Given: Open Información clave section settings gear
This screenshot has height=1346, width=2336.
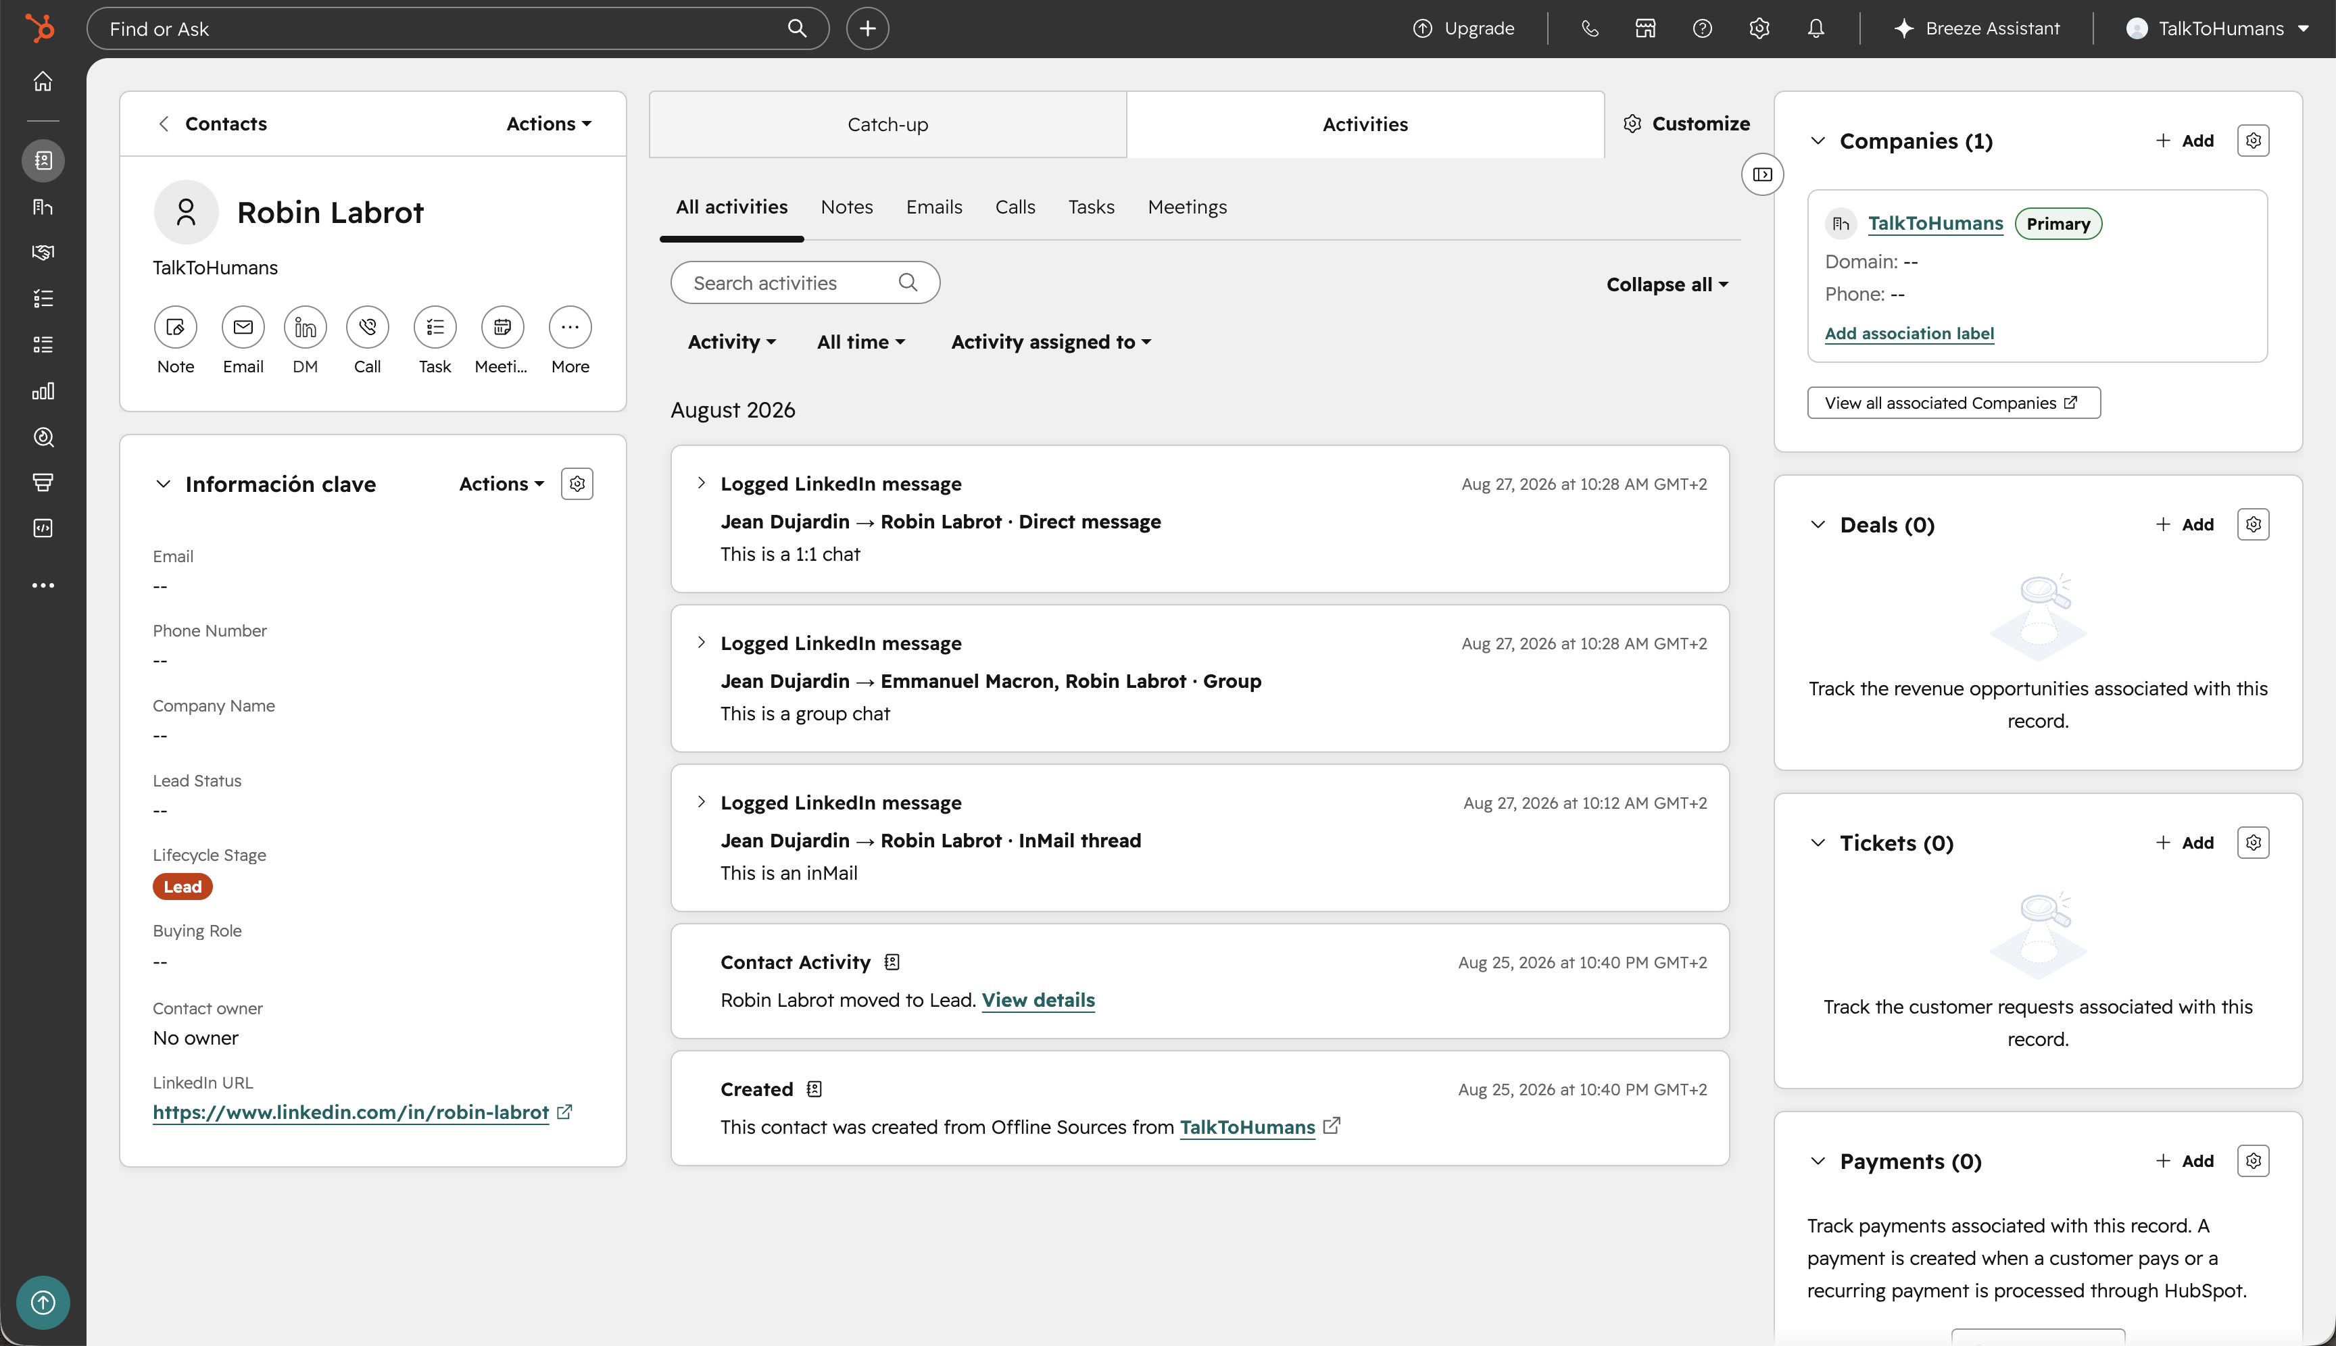Looking at the screenshot, I should tap(577, 484).
